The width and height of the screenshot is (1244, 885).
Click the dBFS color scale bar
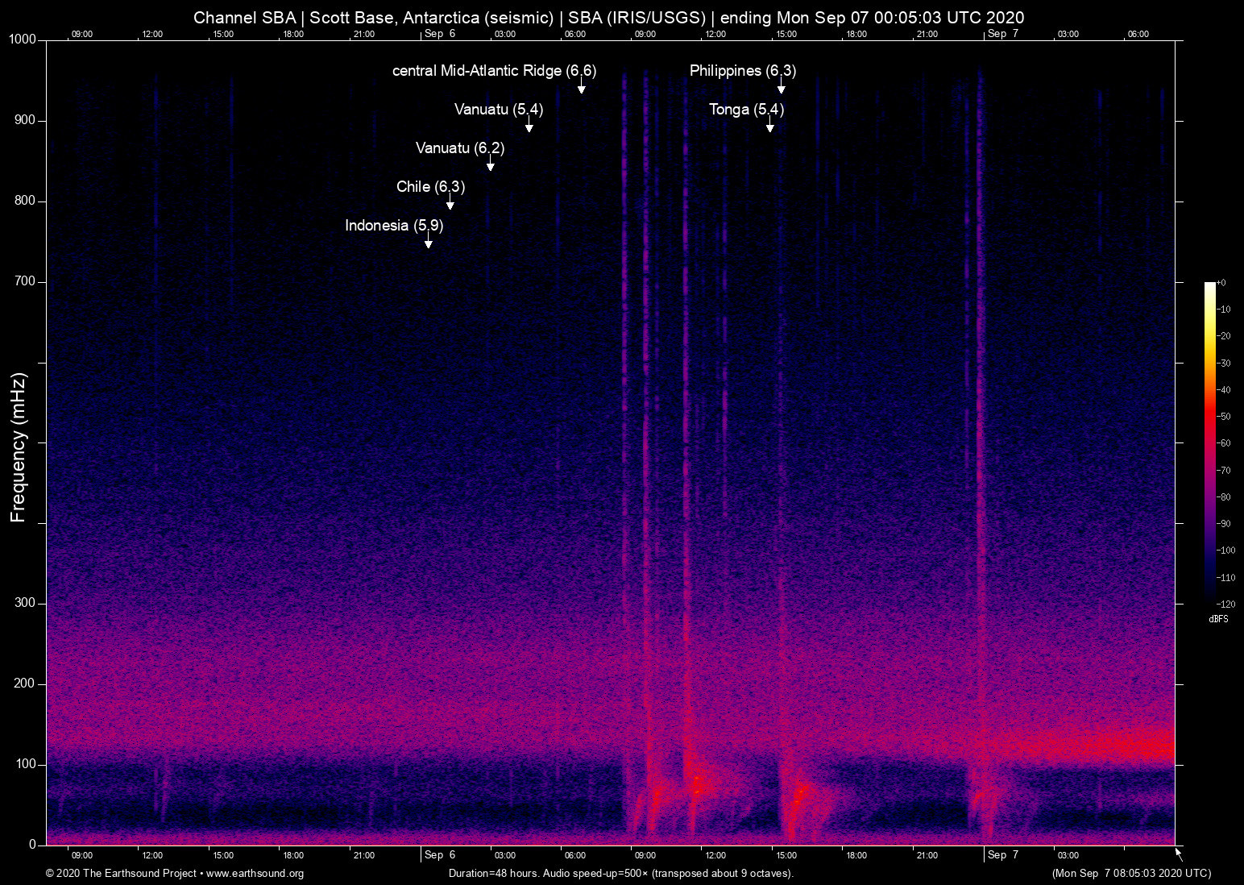click(1210, 442)
